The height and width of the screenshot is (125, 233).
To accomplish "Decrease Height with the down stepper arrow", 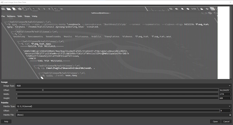I will point(231,99).
